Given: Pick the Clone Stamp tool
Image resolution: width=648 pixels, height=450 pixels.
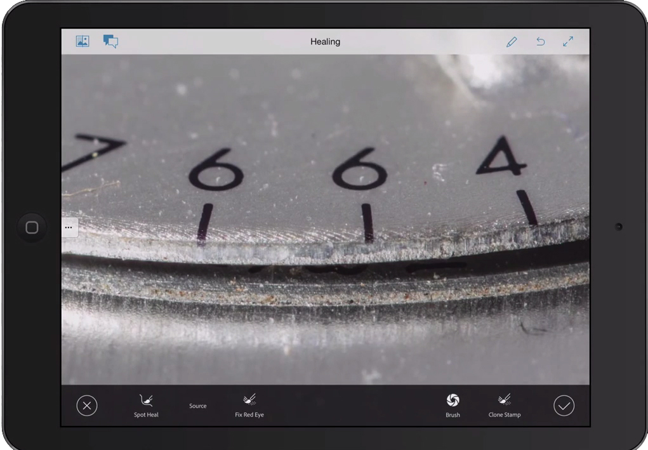Looking at the screenshot, I should 505,405.
